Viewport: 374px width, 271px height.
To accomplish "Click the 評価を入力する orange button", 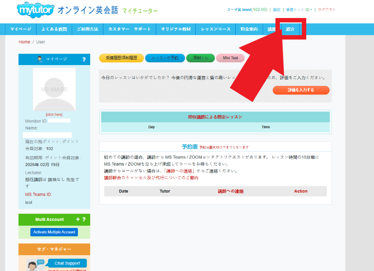I will (x=301, y=90).
